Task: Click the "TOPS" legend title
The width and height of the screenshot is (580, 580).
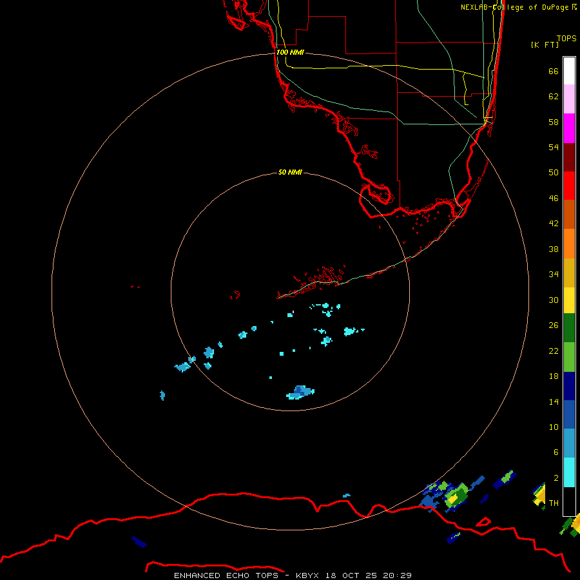Action: [x=566, y=38]
